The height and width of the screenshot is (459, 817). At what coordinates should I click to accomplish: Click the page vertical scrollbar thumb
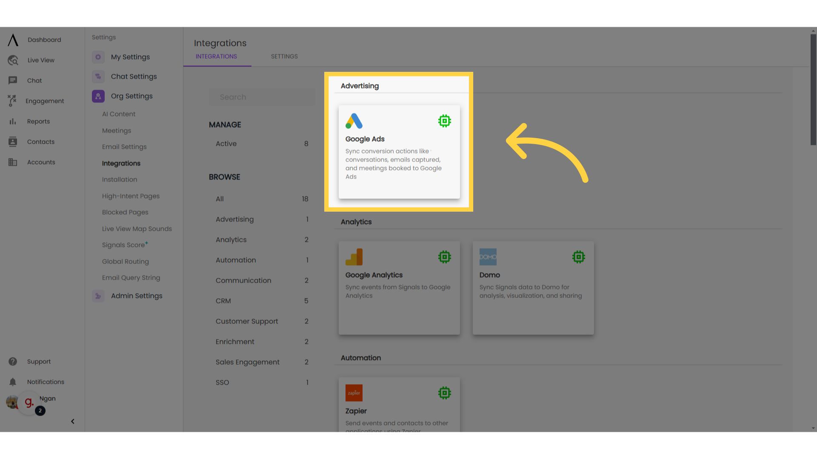click(x=813, y=90)
